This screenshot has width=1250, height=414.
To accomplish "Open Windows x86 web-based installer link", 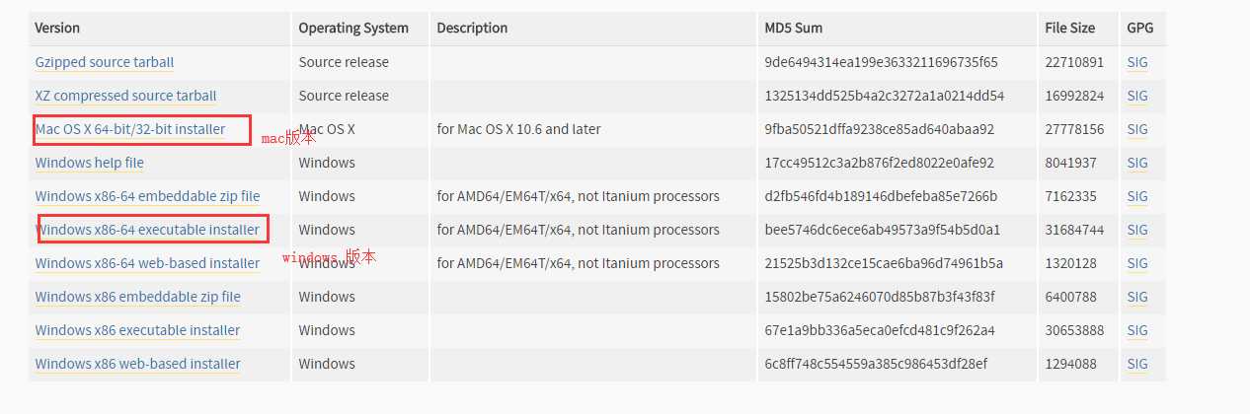I will (138, 364).
